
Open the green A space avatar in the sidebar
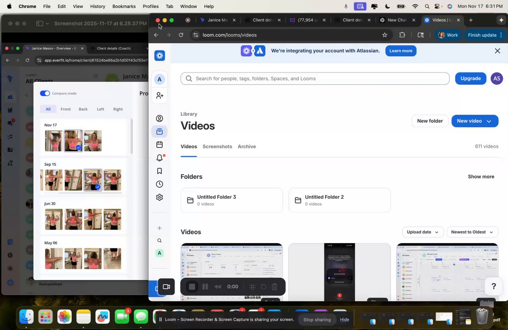160,253
